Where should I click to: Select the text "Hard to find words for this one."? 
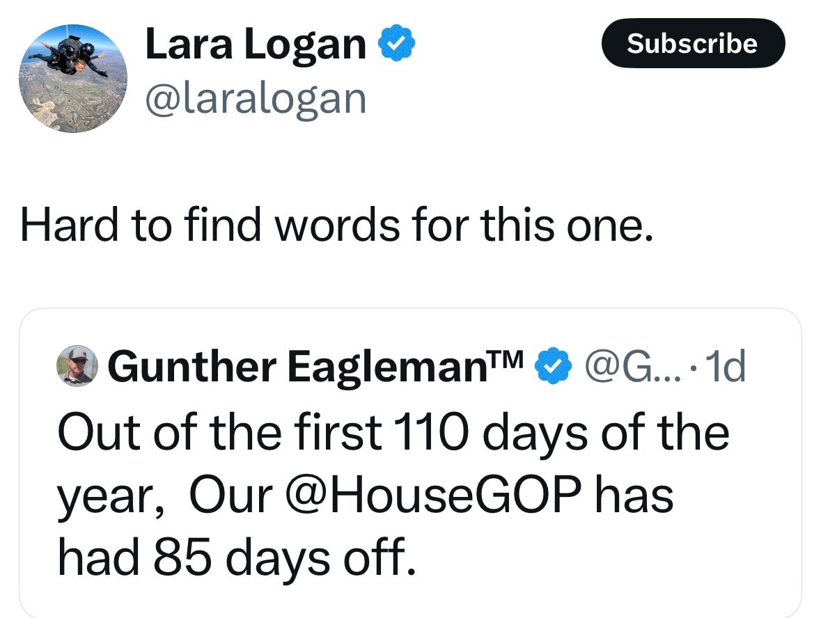point(337,227)
